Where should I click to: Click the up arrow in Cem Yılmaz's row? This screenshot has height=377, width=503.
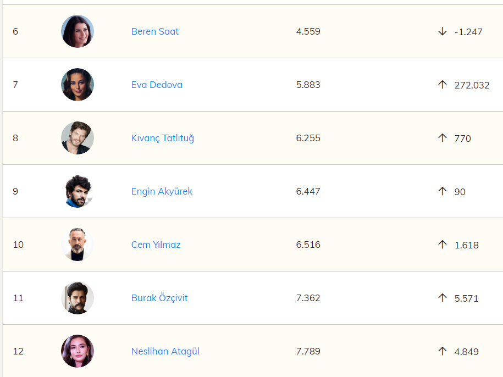click(x=443, y=245)
